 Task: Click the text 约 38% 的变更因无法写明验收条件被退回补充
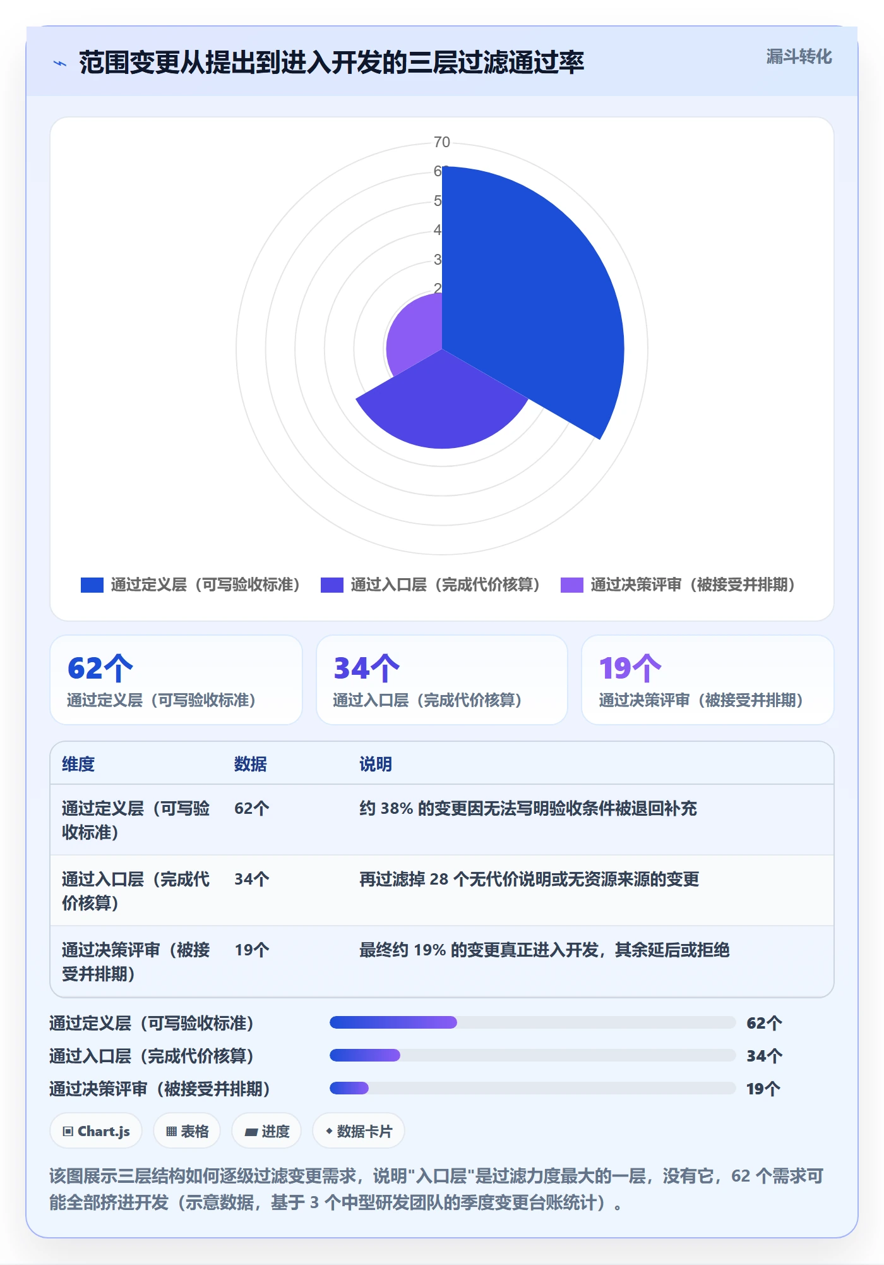[528, 808]
